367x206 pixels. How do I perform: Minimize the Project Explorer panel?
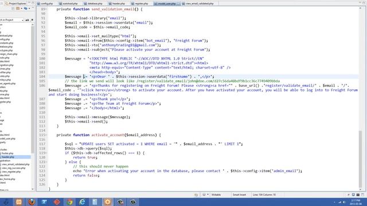click(29, 3)
